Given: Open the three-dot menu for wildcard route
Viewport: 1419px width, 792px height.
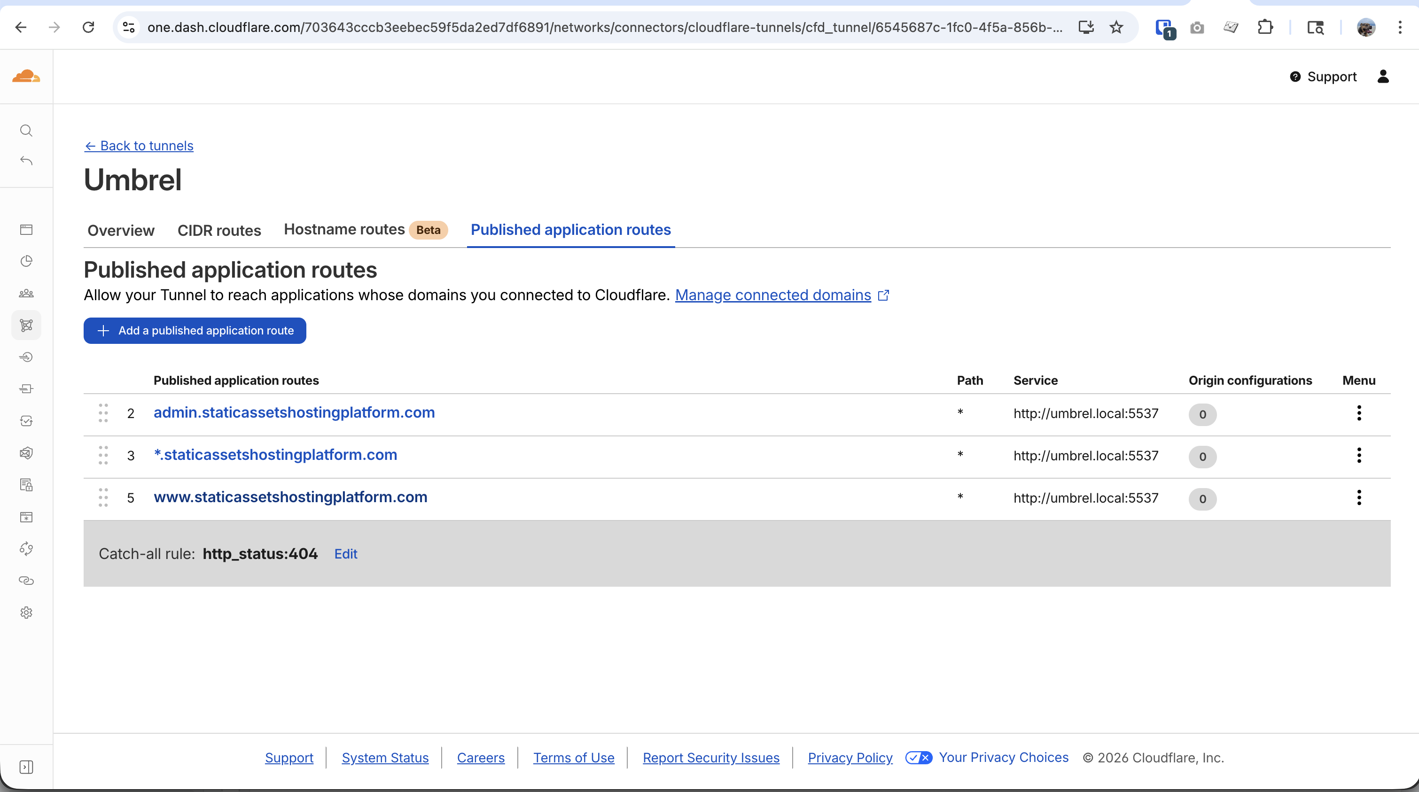Looking at the screenshot, I should click(1358, 456).
